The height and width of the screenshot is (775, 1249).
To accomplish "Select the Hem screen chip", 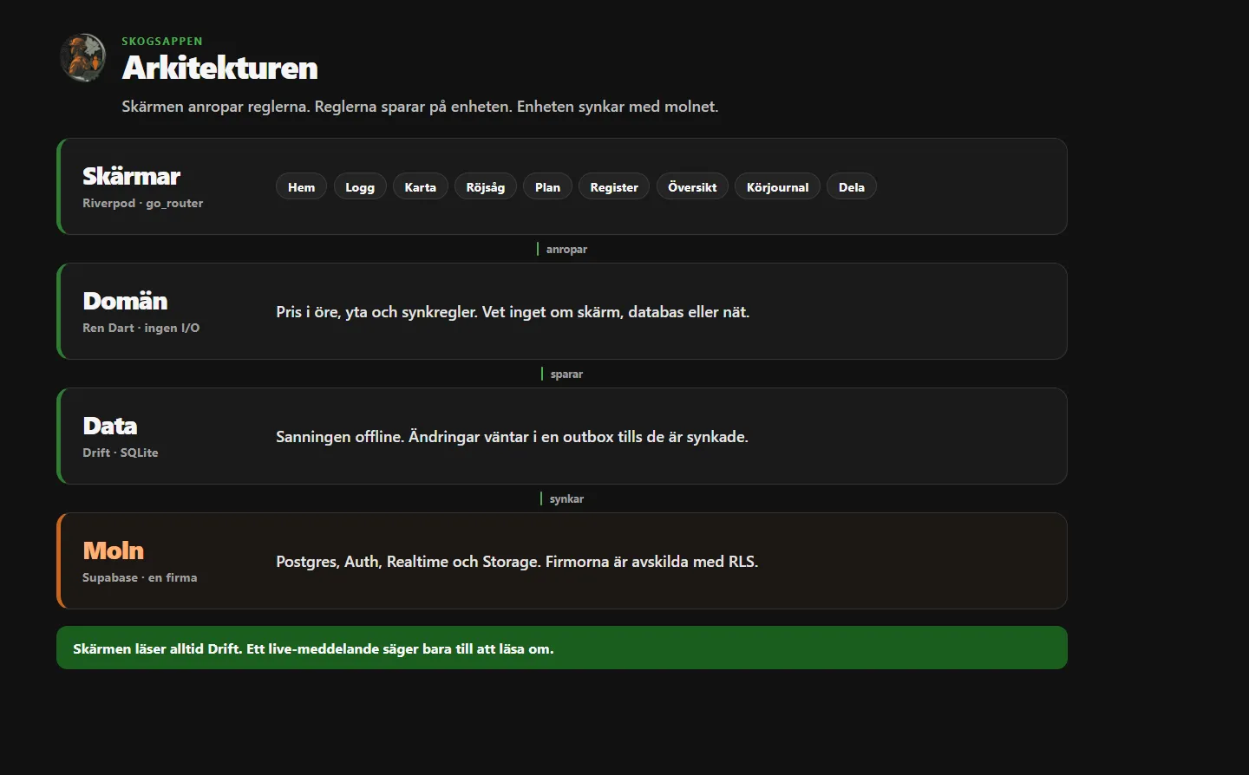I will [x=301, y=186].
